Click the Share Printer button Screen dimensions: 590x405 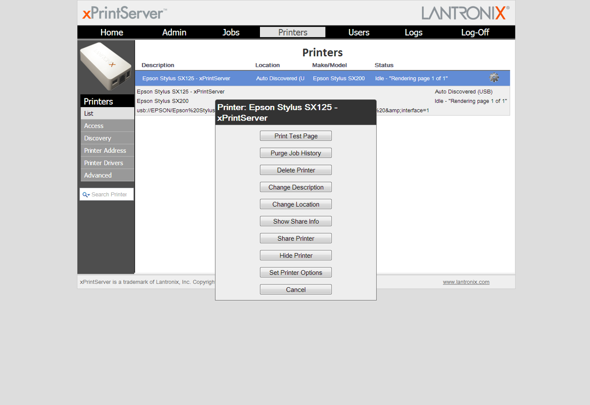296,238
